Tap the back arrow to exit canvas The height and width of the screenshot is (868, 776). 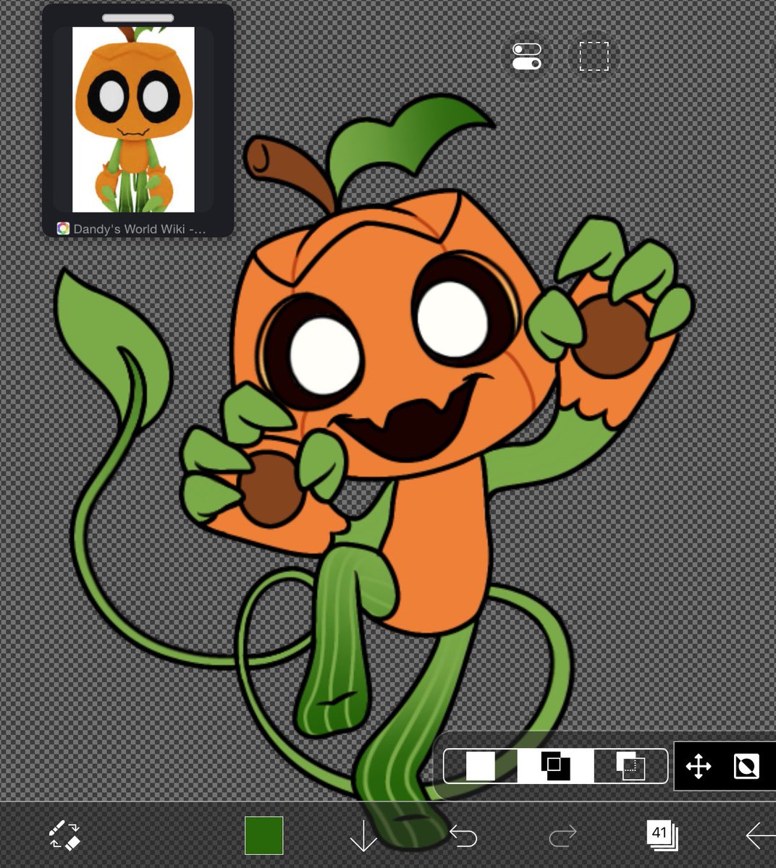[x=760, y=835]
